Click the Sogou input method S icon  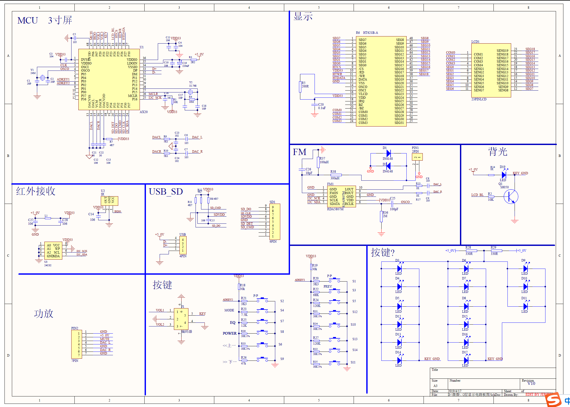point(553,399)
